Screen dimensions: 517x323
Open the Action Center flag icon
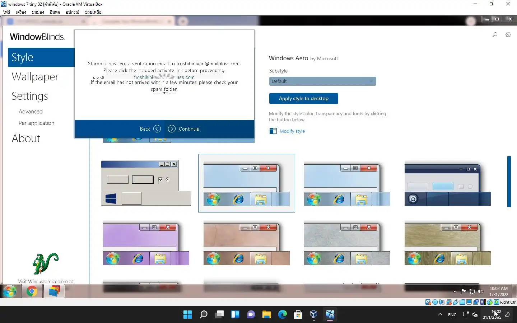point(463,291)
